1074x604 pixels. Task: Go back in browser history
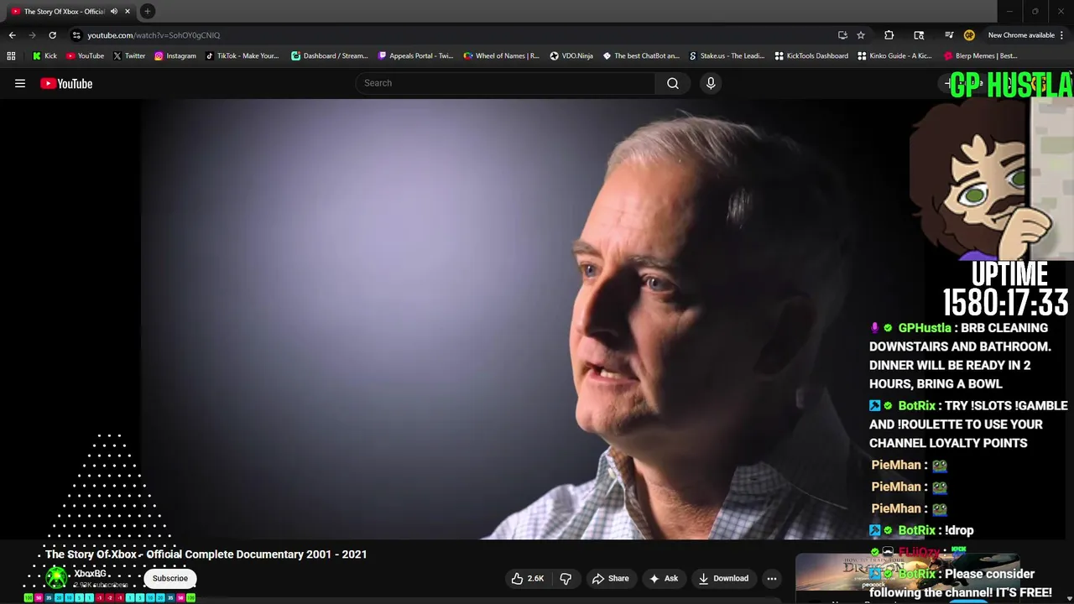click(x=12, y=35)
